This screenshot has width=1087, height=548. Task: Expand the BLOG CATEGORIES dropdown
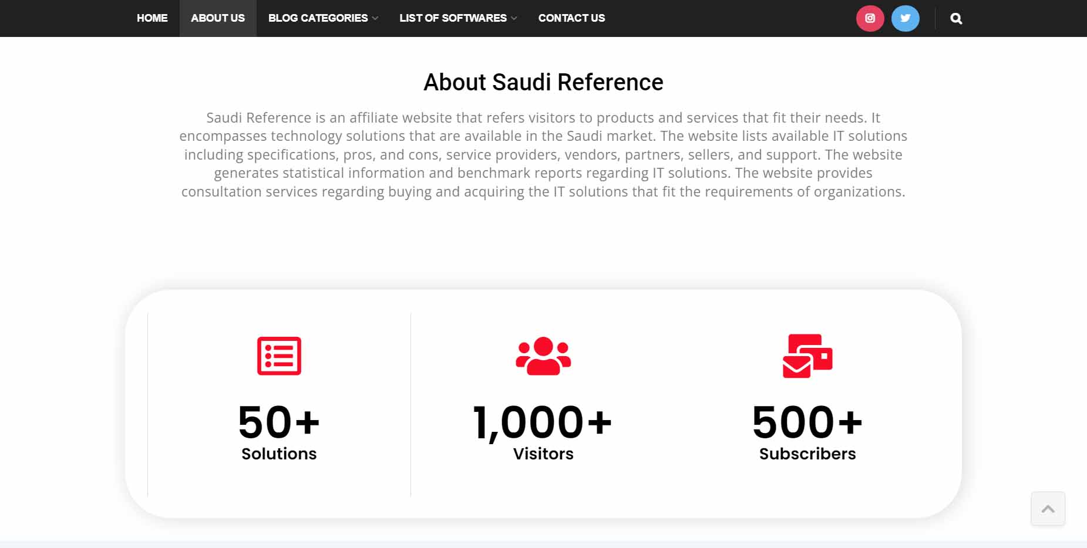point(322,18)
